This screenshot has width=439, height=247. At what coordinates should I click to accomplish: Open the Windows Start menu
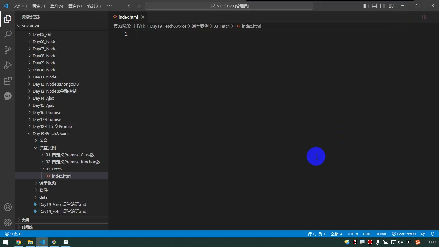tap(6, 242)
